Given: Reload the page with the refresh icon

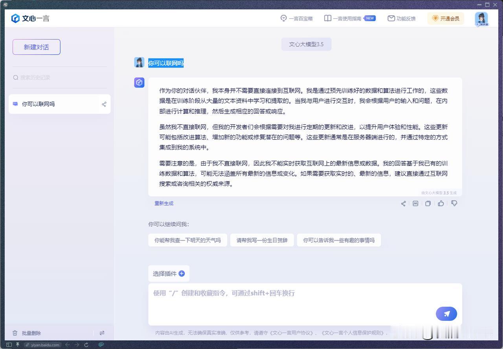Looking at the screenshot, I should point(86,345).
